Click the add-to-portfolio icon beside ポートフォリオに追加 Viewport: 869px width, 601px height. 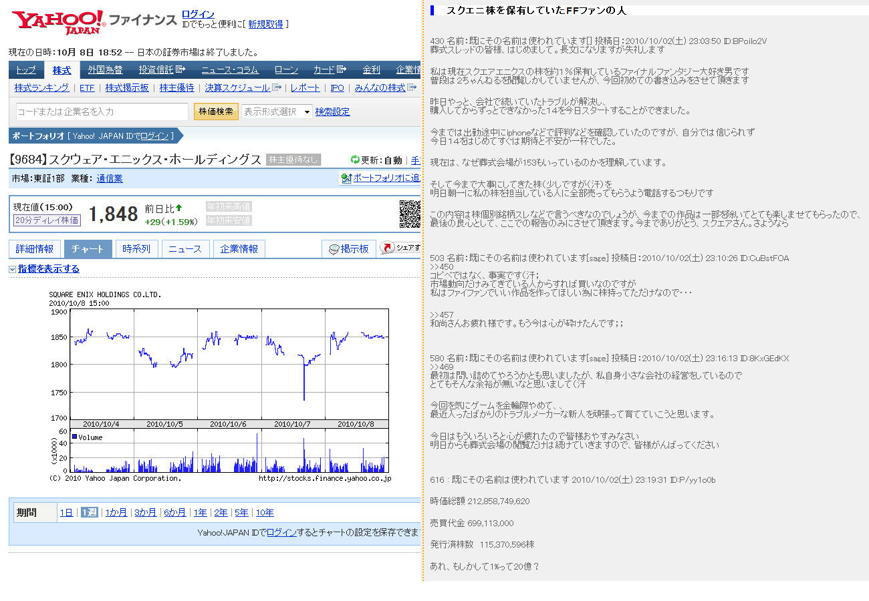(x=346, y=178)
